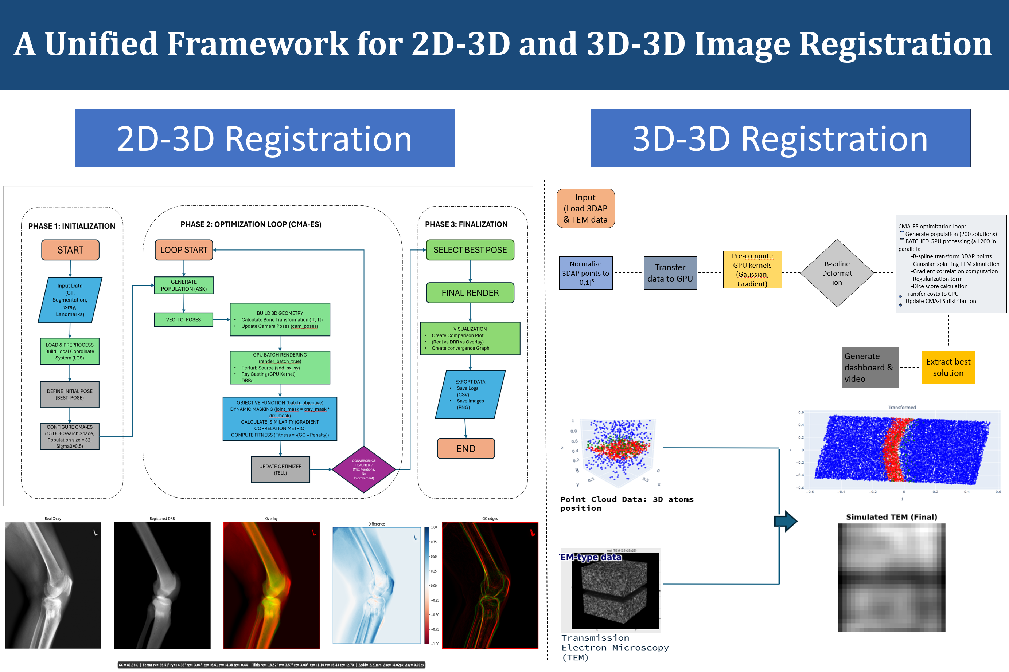Click the VEC_TO_POSES box
This screenshot has height=672, width=1009.
pyautogui.click(x=183, y=319)
